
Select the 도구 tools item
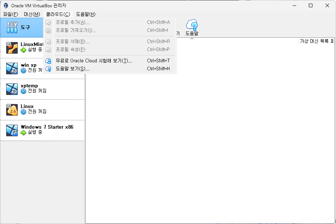(x=22, y=28)
